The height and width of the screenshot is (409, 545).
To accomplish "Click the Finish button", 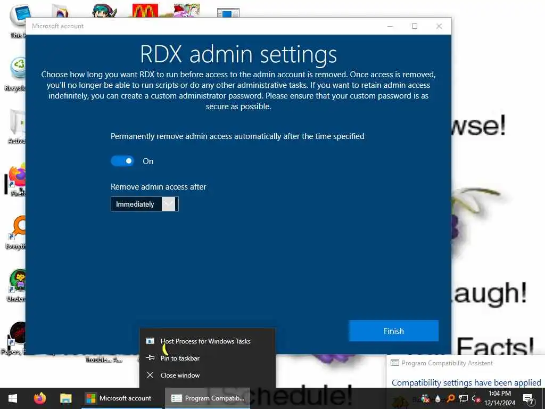I will pos(393,331).
